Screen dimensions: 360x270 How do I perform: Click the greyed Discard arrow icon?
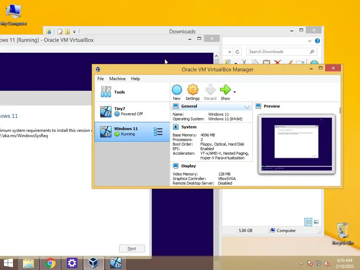[x=210, y=92]
